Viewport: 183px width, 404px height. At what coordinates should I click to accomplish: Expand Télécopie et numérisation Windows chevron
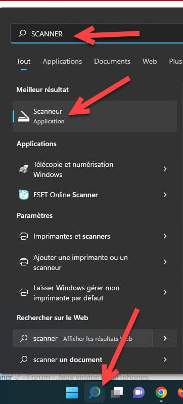pos(165,169)
